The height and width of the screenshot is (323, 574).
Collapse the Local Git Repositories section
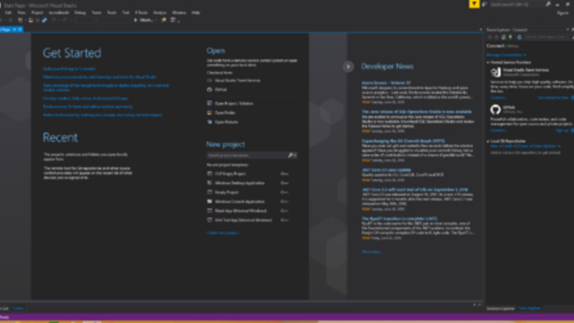tap(488, 140)
